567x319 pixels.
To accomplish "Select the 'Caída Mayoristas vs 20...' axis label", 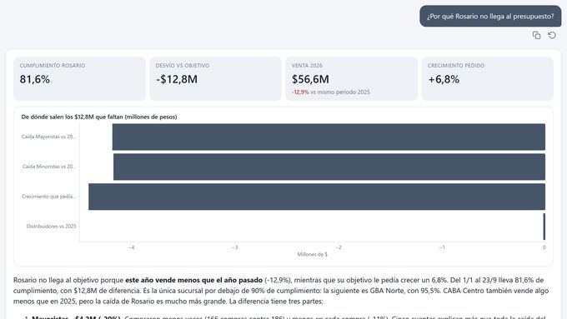I will click(49, 137).
